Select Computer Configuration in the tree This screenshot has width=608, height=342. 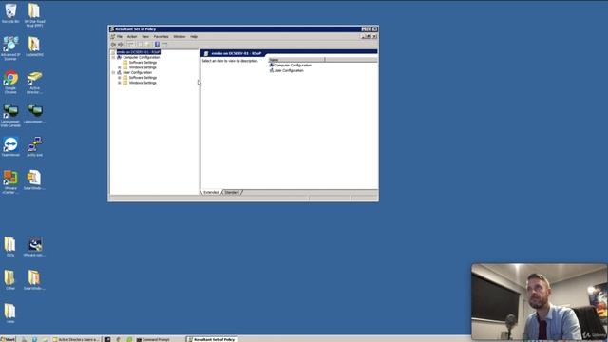[142, 57]
